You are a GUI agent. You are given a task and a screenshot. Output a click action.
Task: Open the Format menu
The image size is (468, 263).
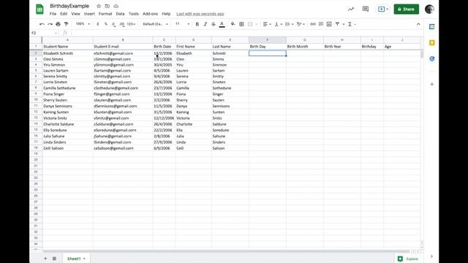[105, 14]
